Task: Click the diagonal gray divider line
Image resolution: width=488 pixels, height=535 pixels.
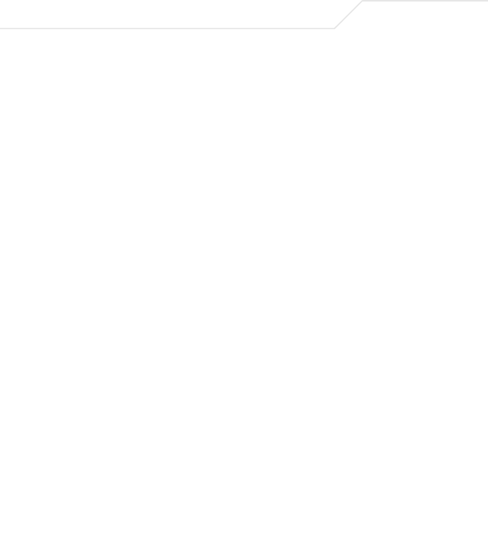Action: point(348,15)
